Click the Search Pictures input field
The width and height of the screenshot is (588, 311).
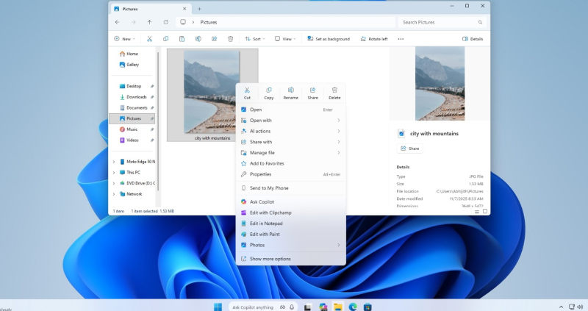[x=441, y=22]
